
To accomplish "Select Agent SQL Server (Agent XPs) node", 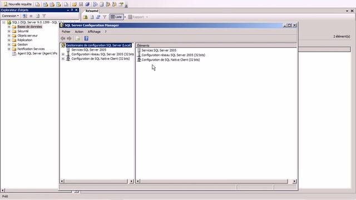I will click(x=37, y=53).
